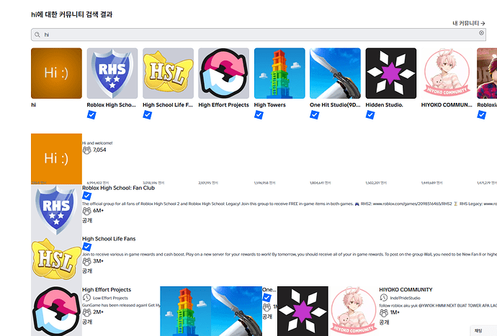The image size is (497, 336).
Task: Clear the search text with the X icon
Action: click(481, 33)
